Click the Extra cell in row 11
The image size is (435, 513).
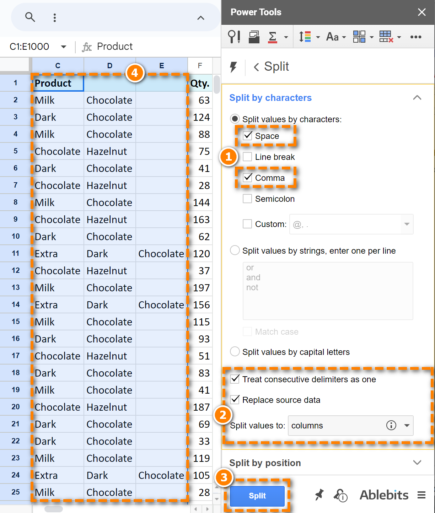tap(58, 254)
